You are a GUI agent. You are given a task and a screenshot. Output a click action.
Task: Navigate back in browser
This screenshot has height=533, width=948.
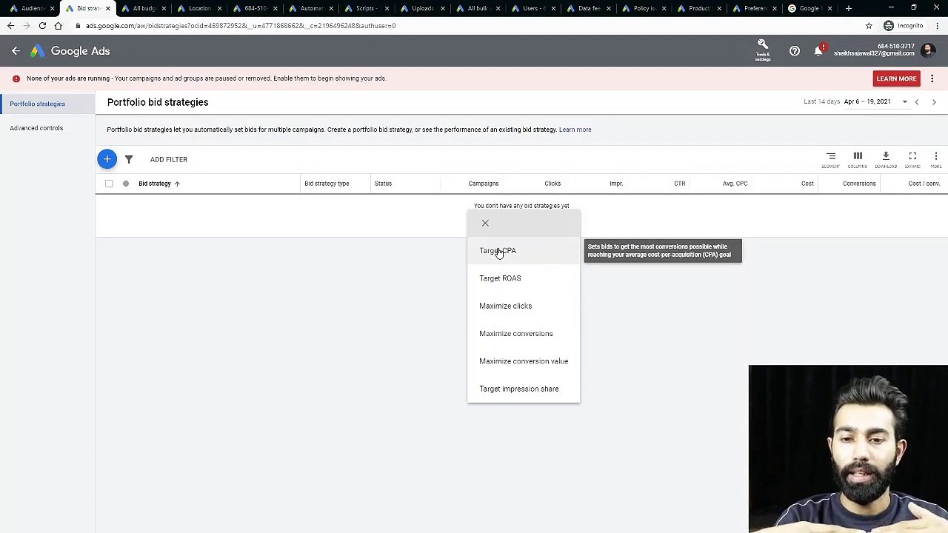tap(10, 25)
